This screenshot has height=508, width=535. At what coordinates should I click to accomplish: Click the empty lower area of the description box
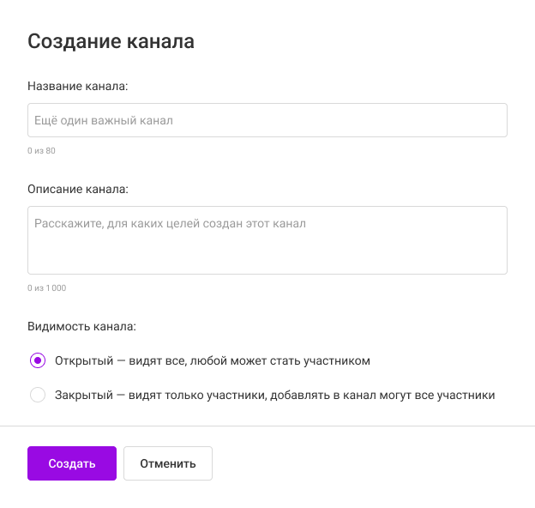point(267,256)
